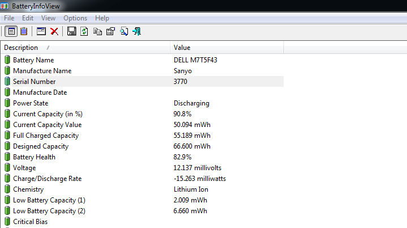Click the Sanyo manufacturer value
The image size is (407, 228).
(x=183, y=71)
